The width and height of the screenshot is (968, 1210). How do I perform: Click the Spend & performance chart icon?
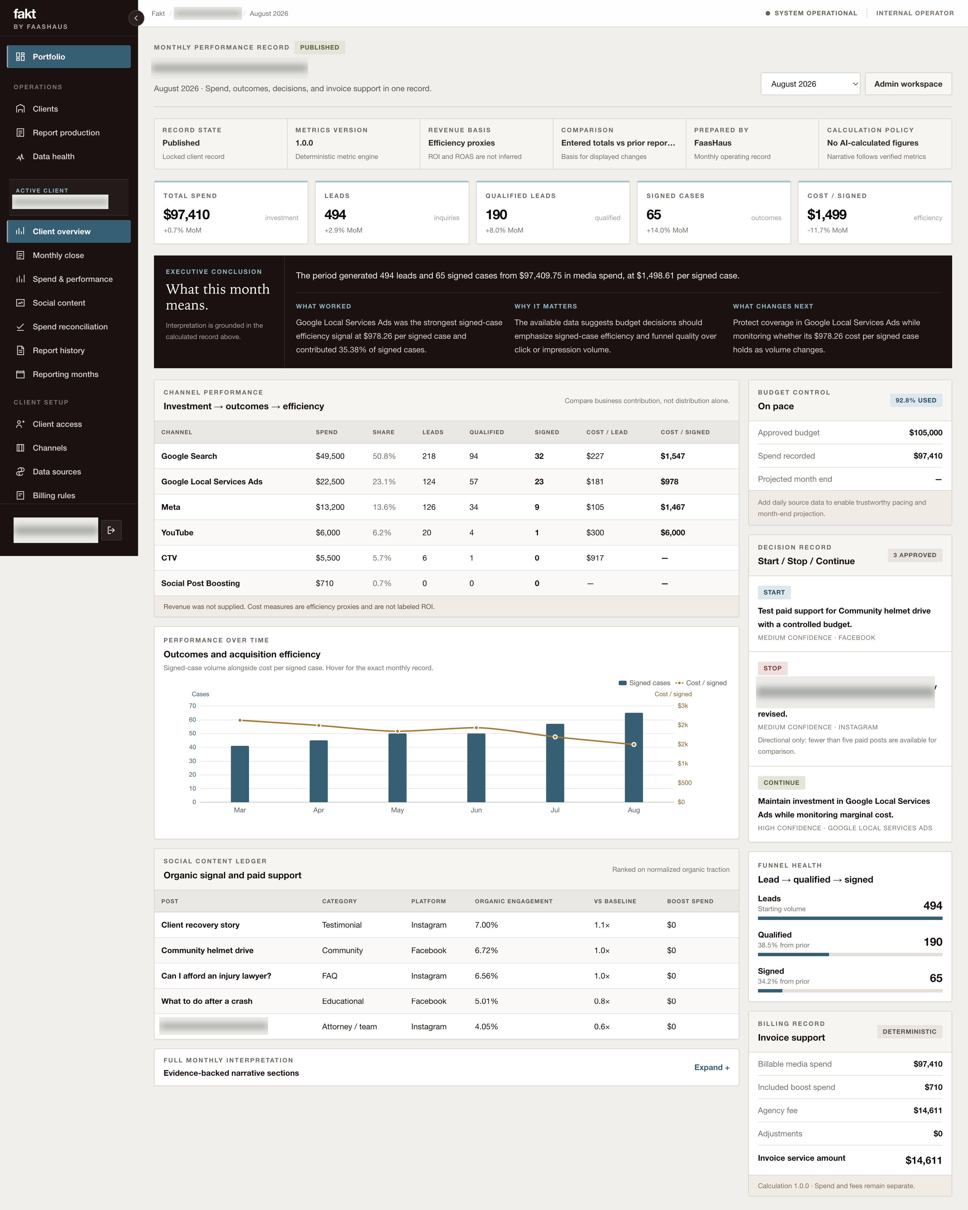20,279
